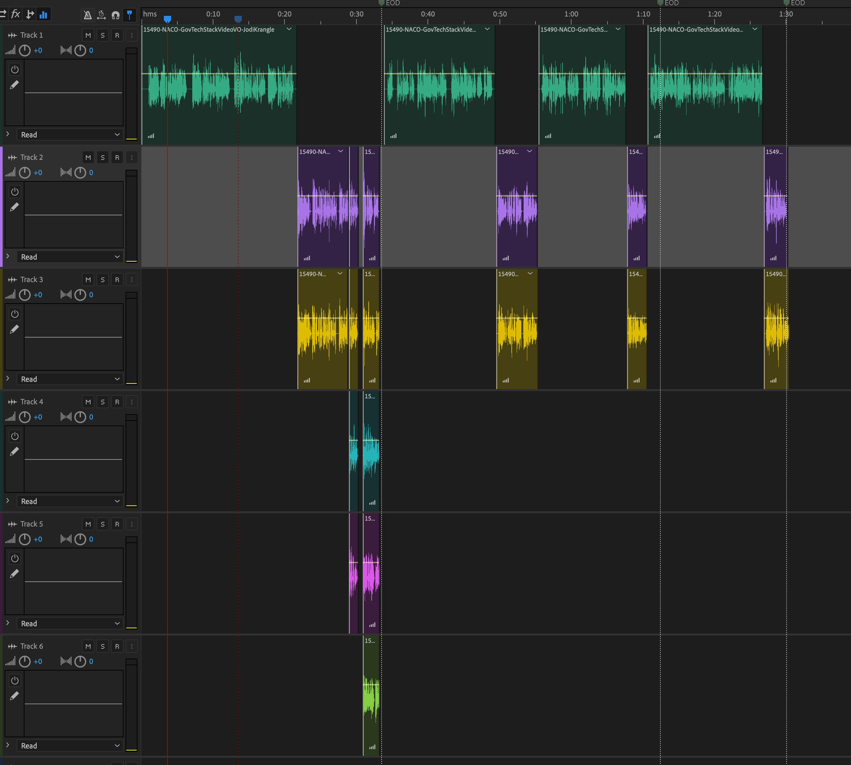Arm Track 4 for recording
Screen dimensions: 851x765
(117, 402)
